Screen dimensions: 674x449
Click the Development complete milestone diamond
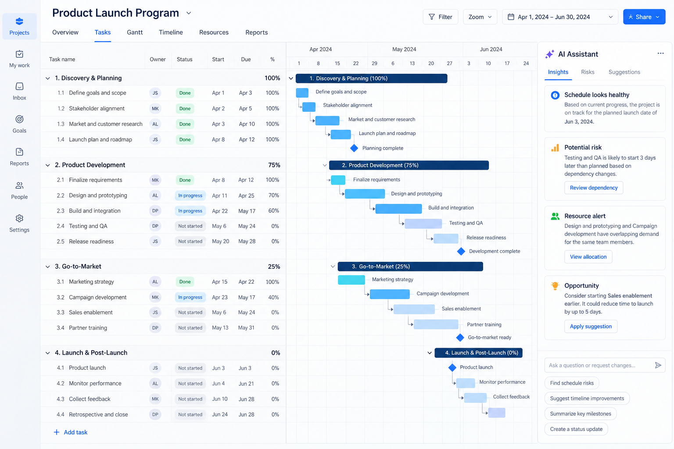coord(461,251)
